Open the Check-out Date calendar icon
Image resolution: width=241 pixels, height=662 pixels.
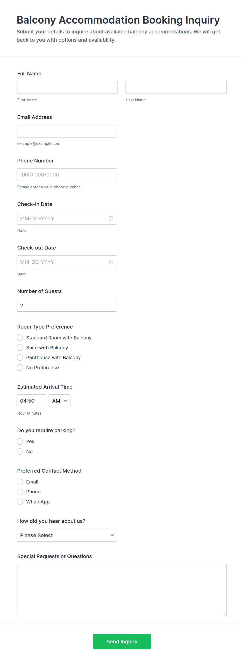pos(111,262)
